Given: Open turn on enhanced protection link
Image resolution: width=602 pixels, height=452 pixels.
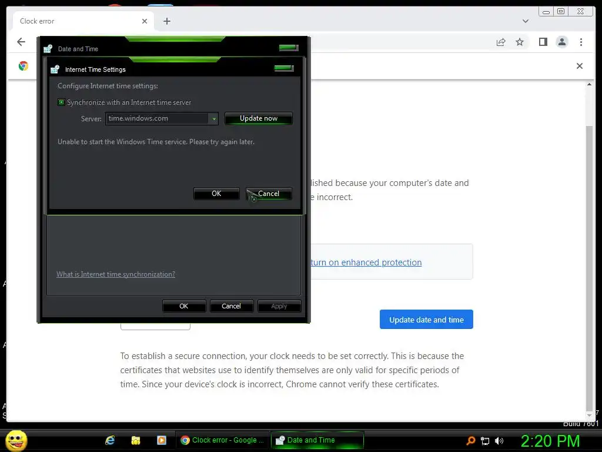Looking at the screenshot, I should tap(366, 262).
